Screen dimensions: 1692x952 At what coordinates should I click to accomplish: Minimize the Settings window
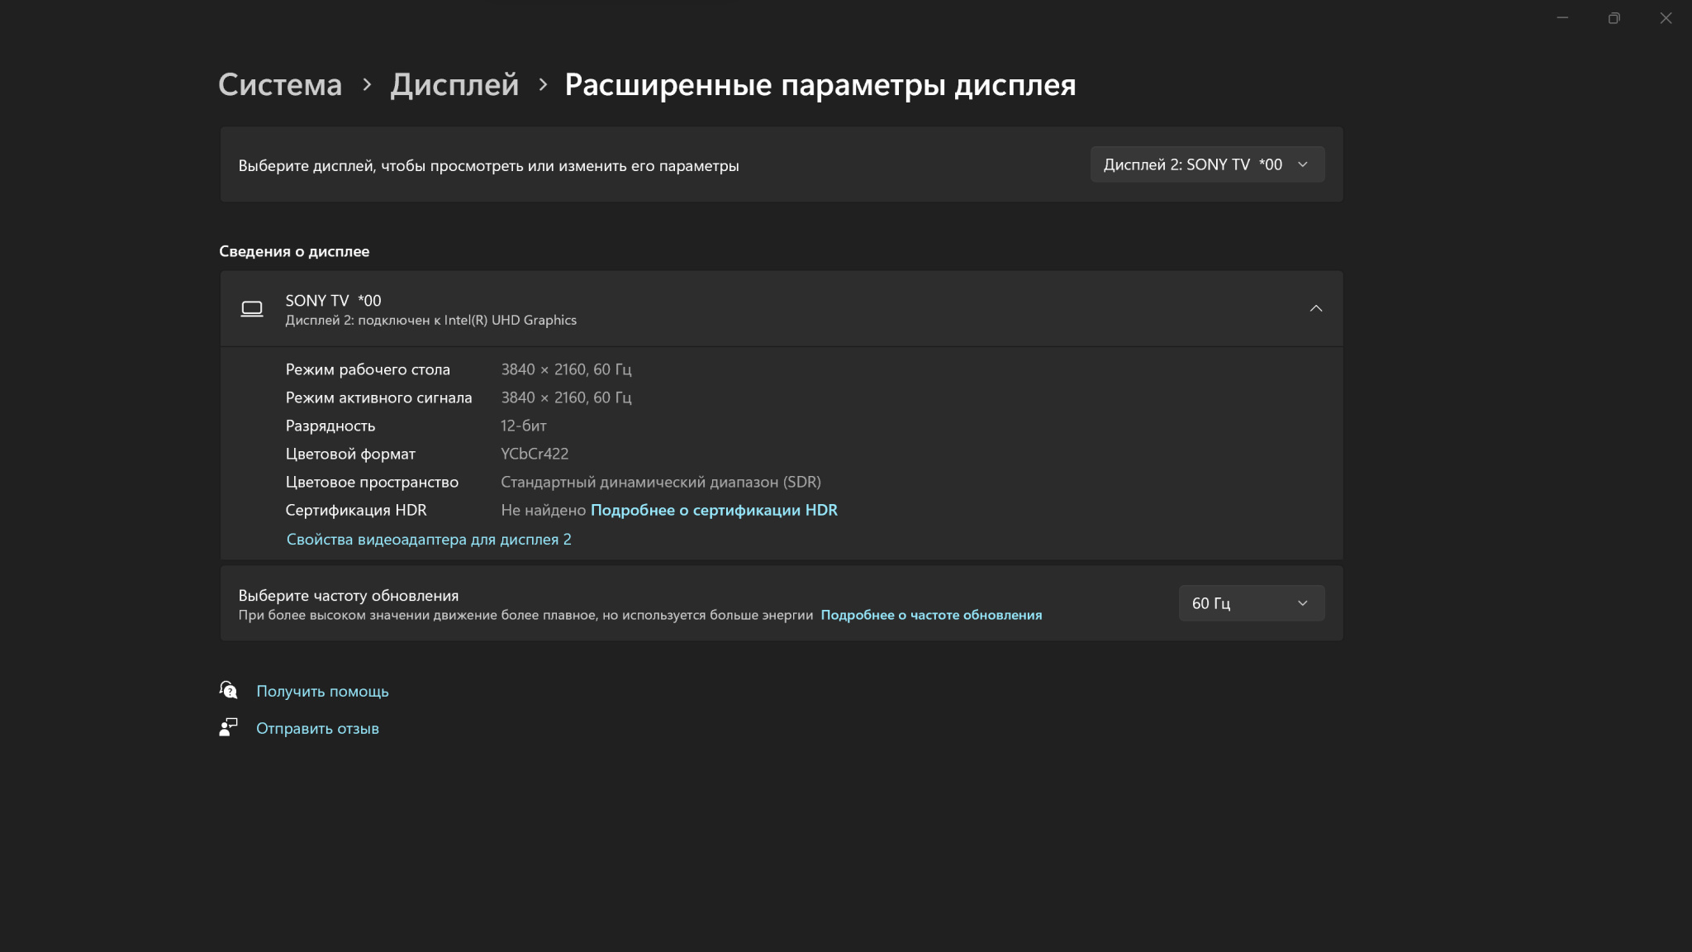click(1561, 18)
